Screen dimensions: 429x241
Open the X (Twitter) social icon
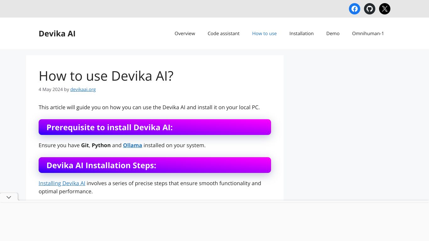(x=385, y=9)
